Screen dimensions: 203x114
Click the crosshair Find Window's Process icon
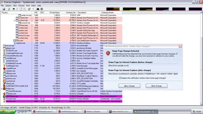[42, 9]
